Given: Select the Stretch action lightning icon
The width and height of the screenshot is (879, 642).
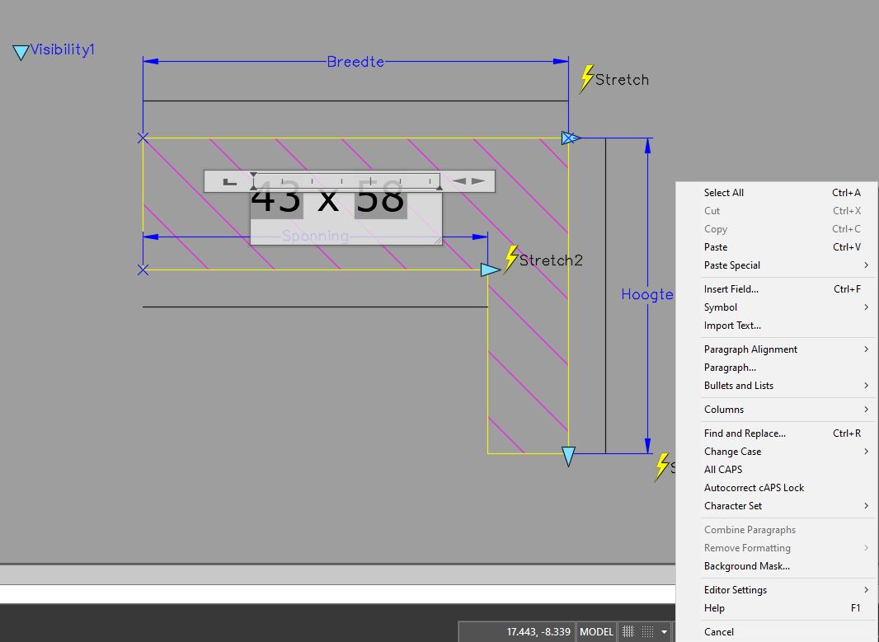Looking at the screenshot, I should click(x=587, y=76).
